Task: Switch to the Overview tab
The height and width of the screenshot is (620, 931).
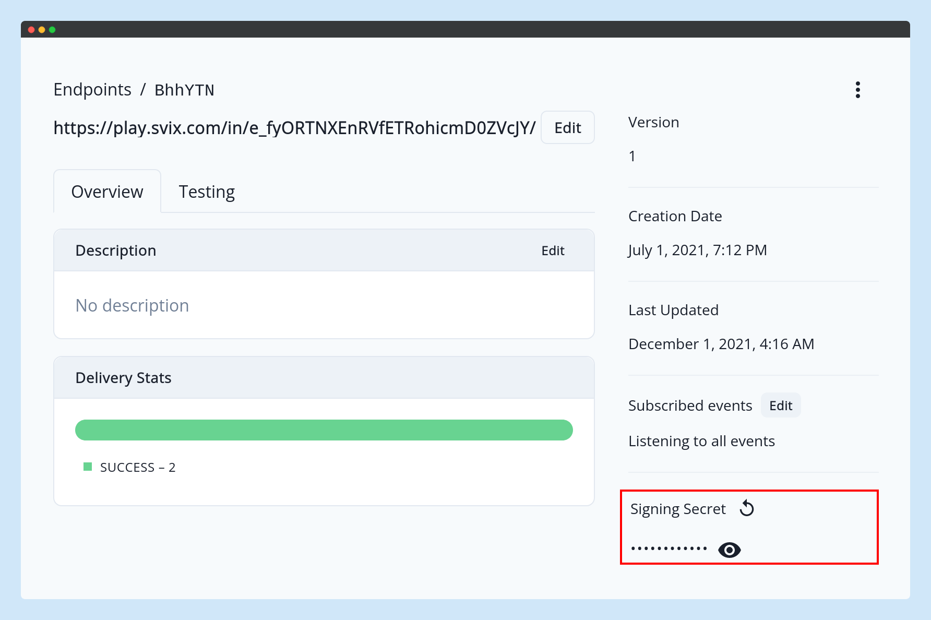Action: 107,192
